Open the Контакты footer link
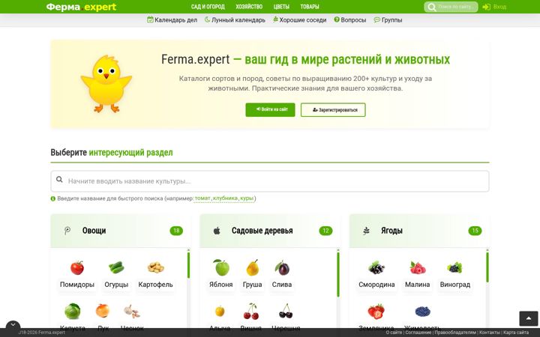The image size is (540, 337). [489, 333]
